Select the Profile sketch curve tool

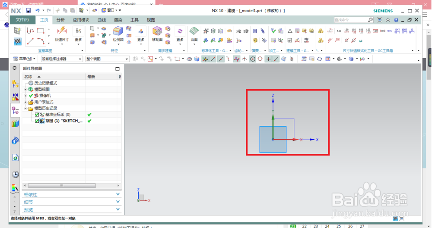coord(30,31)
